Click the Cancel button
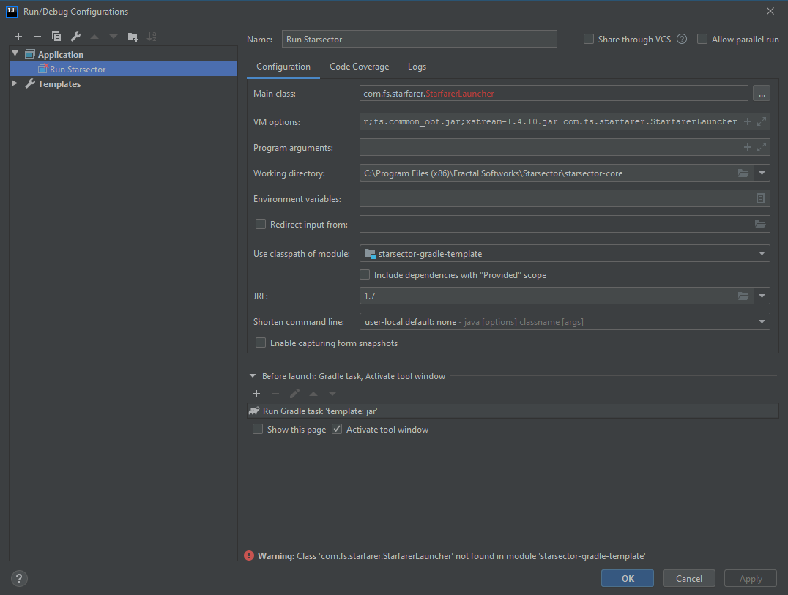Screen dimensions: 788x595 (x=689, y=578)
